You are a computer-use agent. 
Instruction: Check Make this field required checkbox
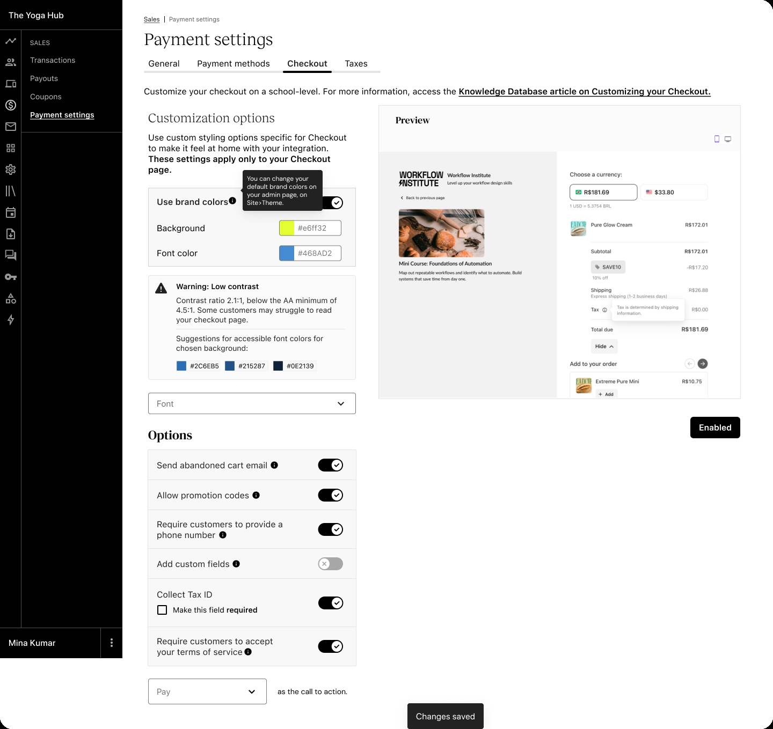[162, 610]
